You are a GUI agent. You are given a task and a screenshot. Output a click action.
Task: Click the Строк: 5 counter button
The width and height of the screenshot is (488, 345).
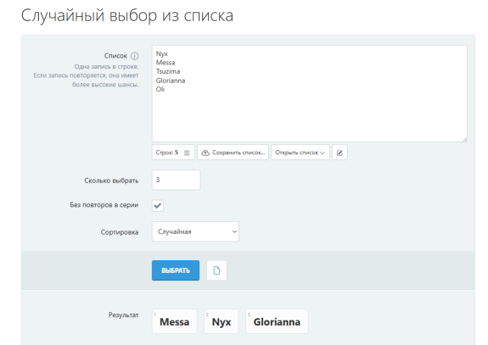tap(173, 153)
